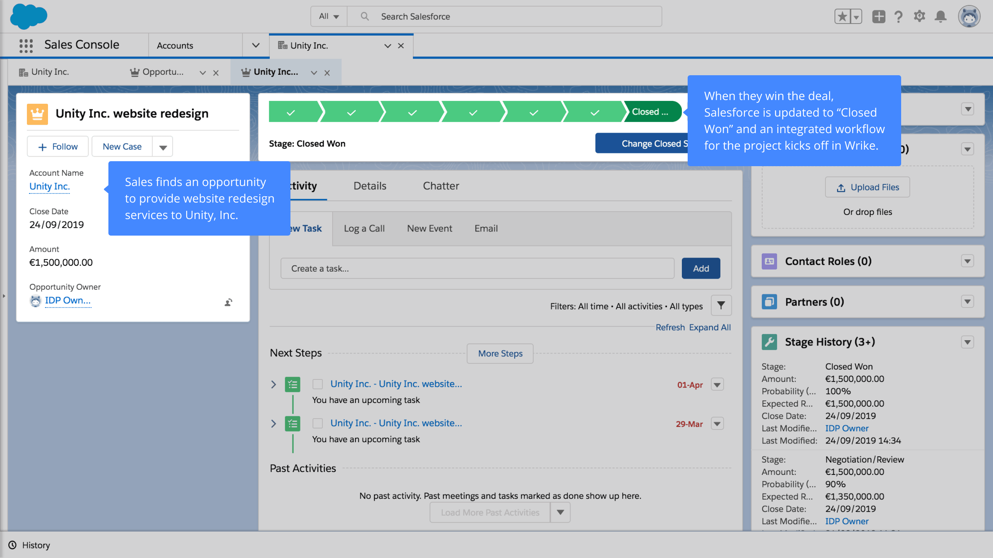Select the Email activity tab
This screenshot has width=993, height=558.
coord(486,229)
